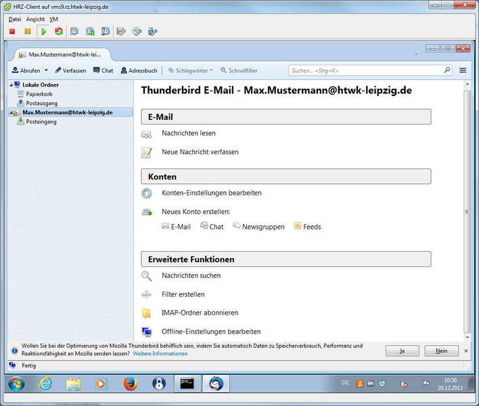Click the folder icon for IMAP-Ordner
The image size is (479, 406).
(147, 313)
